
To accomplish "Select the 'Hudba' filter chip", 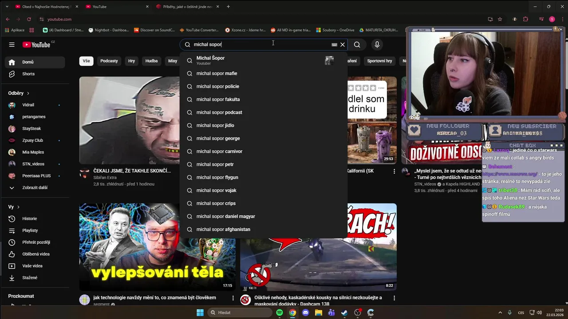I will [x=151, y=61].
